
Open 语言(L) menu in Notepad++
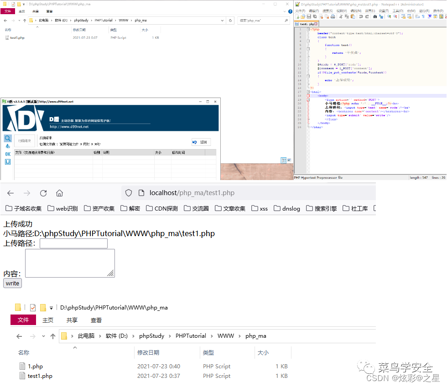(x=370, y=11)
